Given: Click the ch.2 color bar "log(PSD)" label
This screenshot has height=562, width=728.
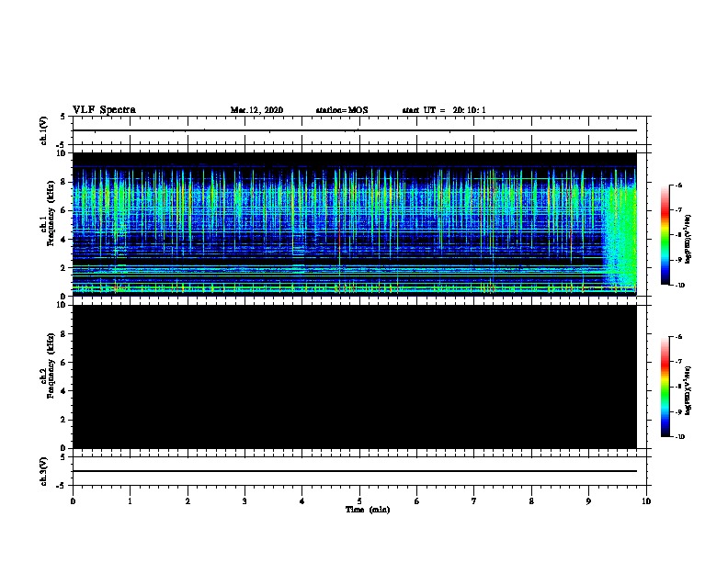Looking at the screenshot, I should tap(688, 391).
